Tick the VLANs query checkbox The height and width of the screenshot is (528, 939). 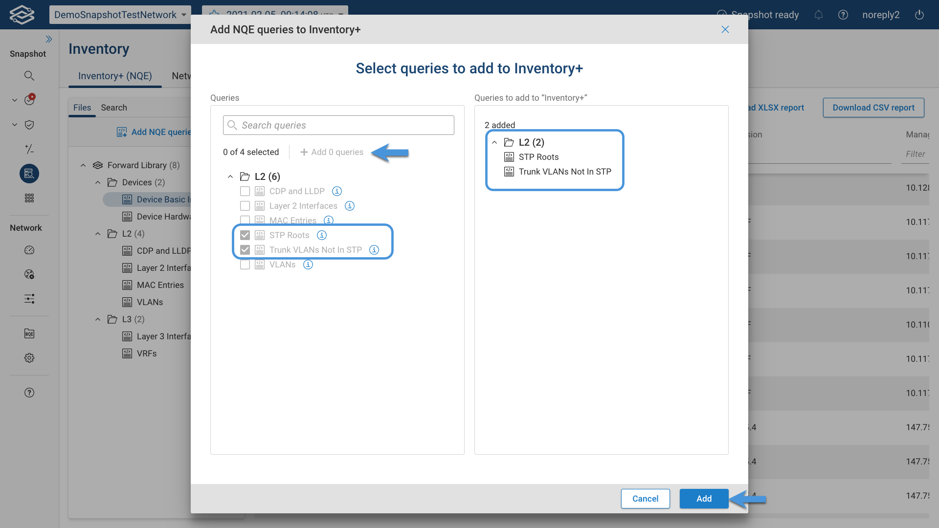pos(245,264)
